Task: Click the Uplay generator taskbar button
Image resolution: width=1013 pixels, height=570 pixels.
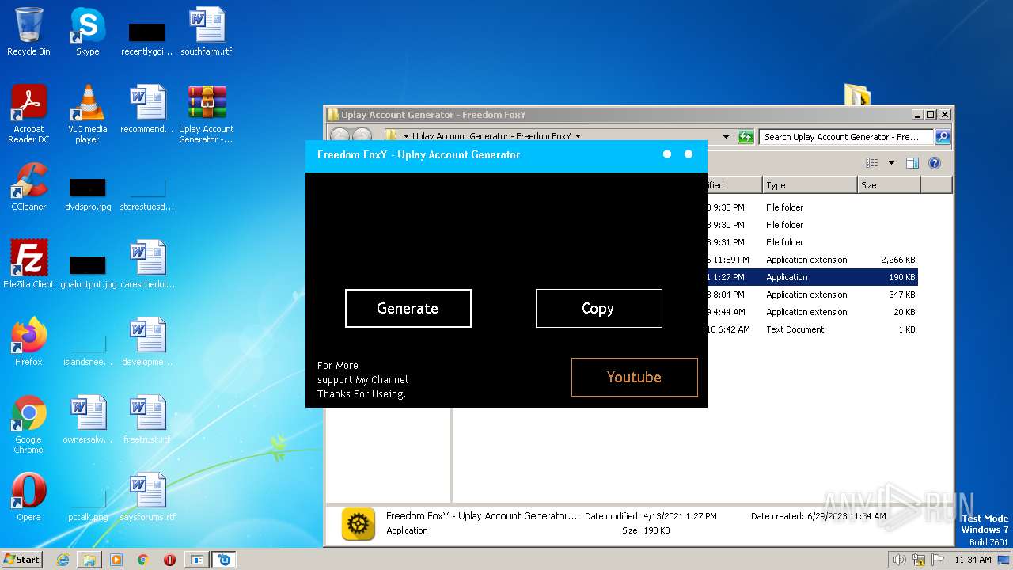Action: coord(224,560)
